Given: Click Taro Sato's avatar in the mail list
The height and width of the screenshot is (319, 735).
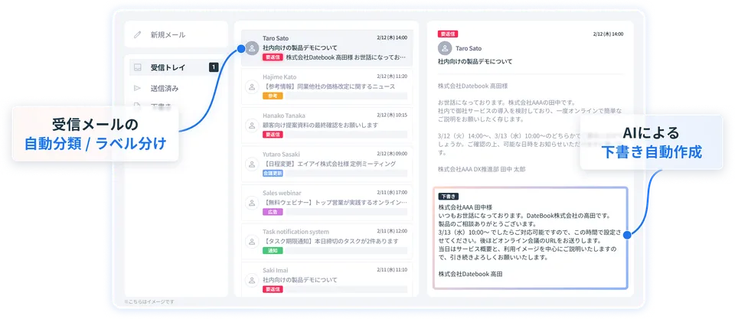Looking at the screenshot, I should (253, 47).
